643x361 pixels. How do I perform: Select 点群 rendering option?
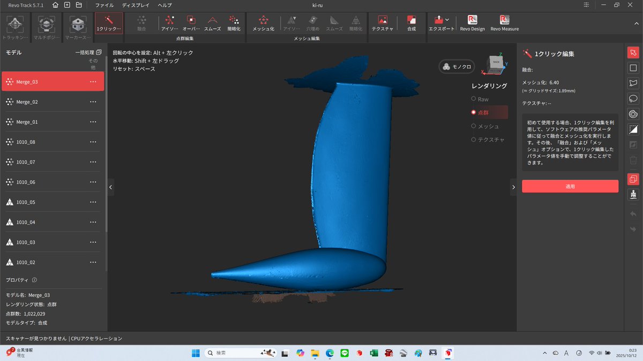[x=488, y=112]
